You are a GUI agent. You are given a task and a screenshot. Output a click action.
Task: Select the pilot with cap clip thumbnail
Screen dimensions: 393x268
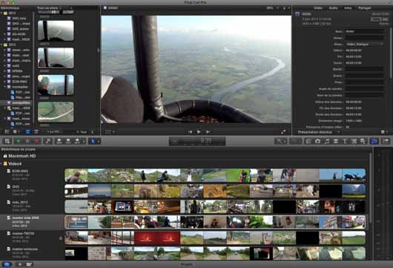[x=56, y=85]
